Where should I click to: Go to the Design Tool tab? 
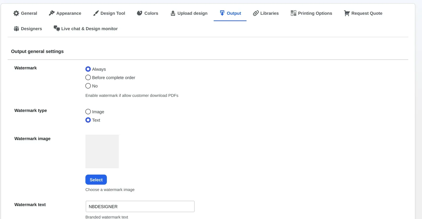[x=109, y=13]
